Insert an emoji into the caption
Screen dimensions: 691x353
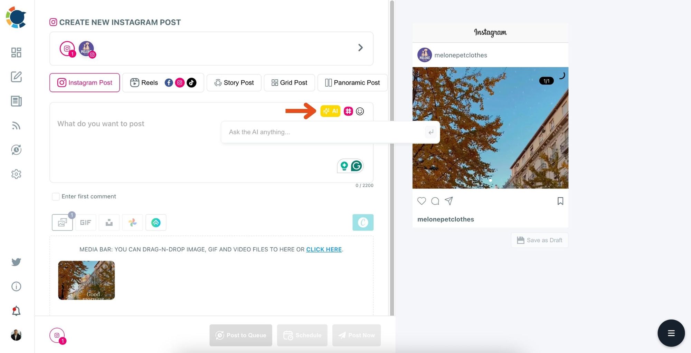click(x=360, y=111)
